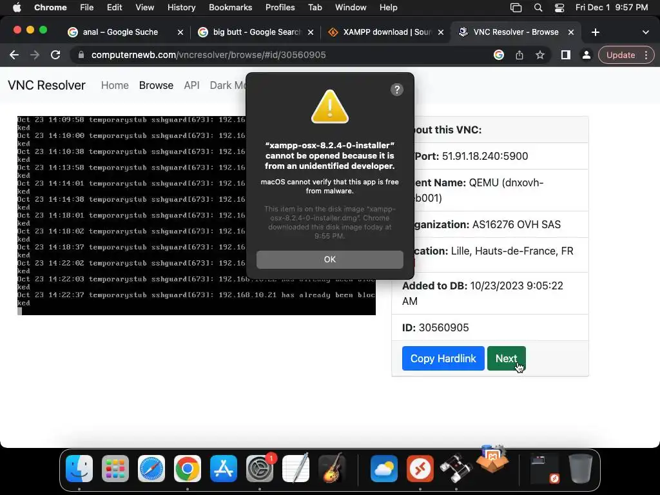Viewport: 660px width, 495px height.
Task: Close the VNC Resolver tab
Action: (571, 32)
